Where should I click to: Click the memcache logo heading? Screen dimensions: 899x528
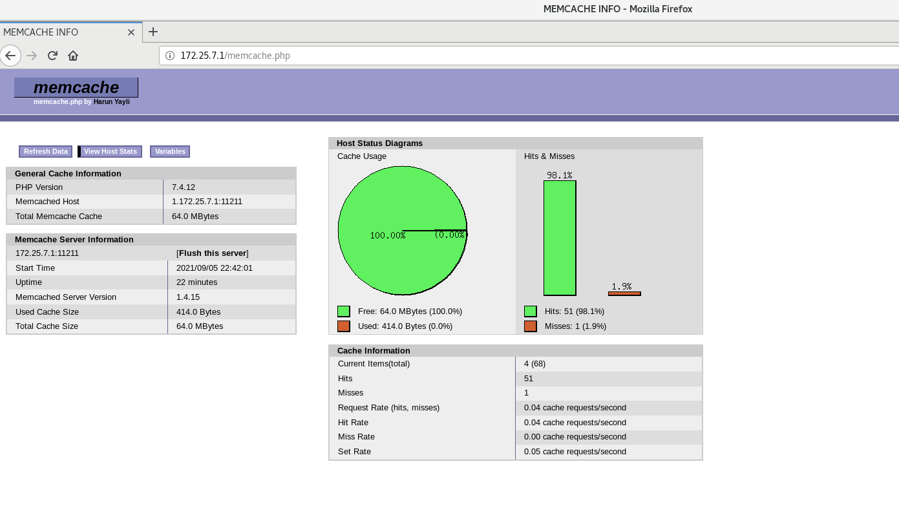pyautogui.click(x=76, y=87)
